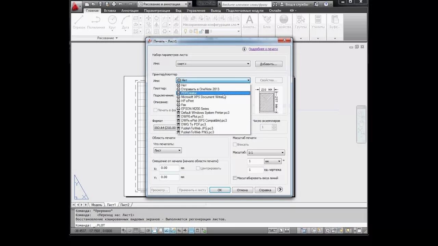
Task: Click the info icon beside Подробнее о печати
Action: [244, 49]
